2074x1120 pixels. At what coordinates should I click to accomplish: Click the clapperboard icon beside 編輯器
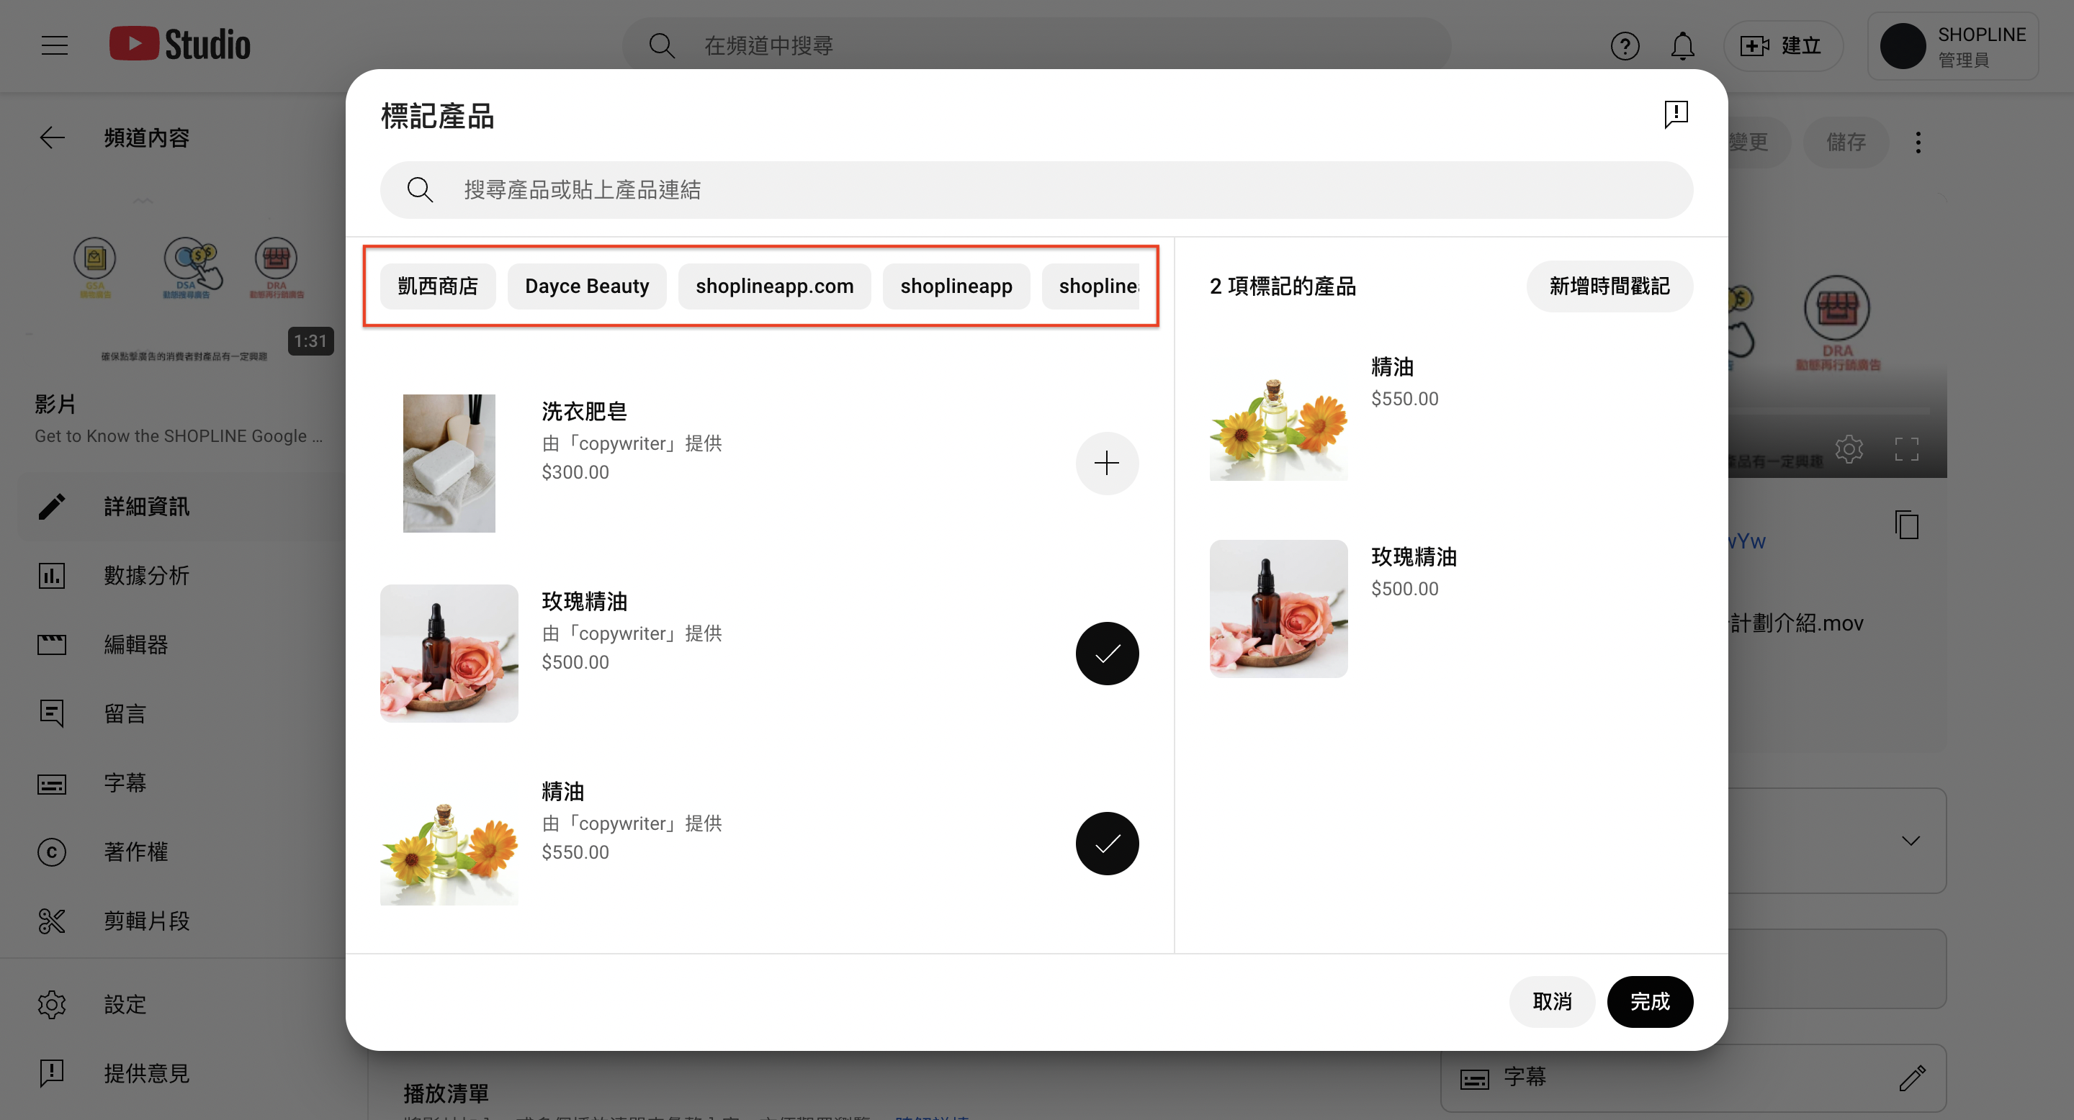tap(52, 645)
